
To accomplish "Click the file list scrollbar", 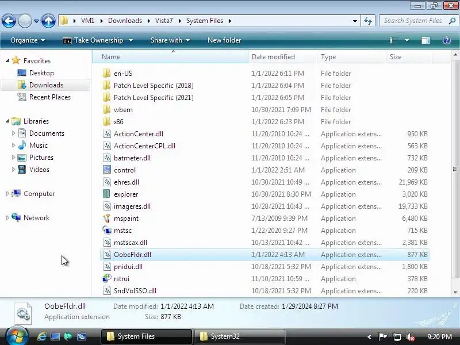I will (x=455, y=169).
